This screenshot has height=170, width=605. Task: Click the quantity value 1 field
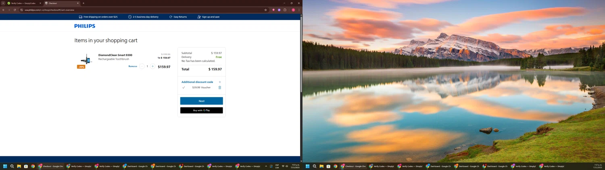click(x=147, y=66)
